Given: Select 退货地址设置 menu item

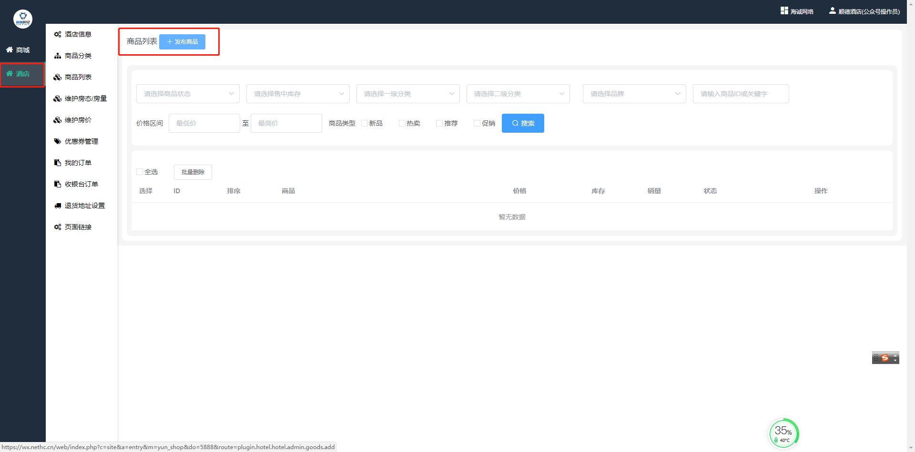Looking at the screenshot, I should tap(85, 206).
